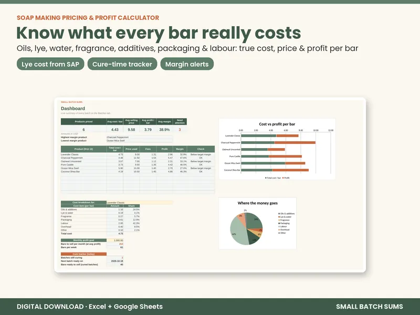Click Ocean Mica Swirl's 27.0% margin cell
Screen dimensions: 420x315
click(x=180, y=168)
